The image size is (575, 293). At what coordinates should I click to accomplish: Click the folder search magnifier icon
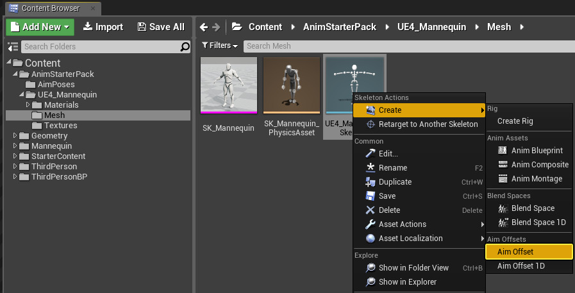click(x=185, y=47)
